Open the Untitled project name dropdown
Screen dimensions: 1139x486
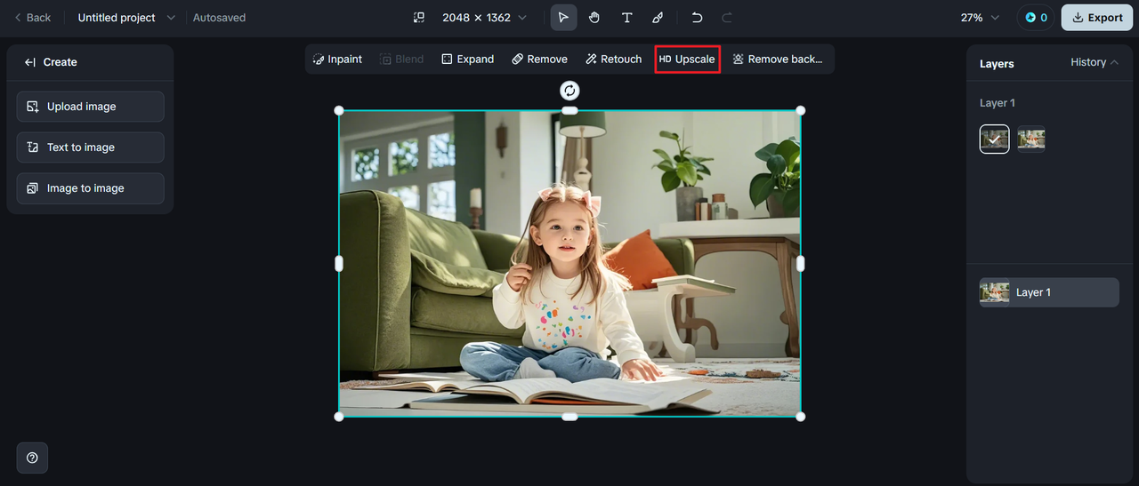click(x=126, y=18)
